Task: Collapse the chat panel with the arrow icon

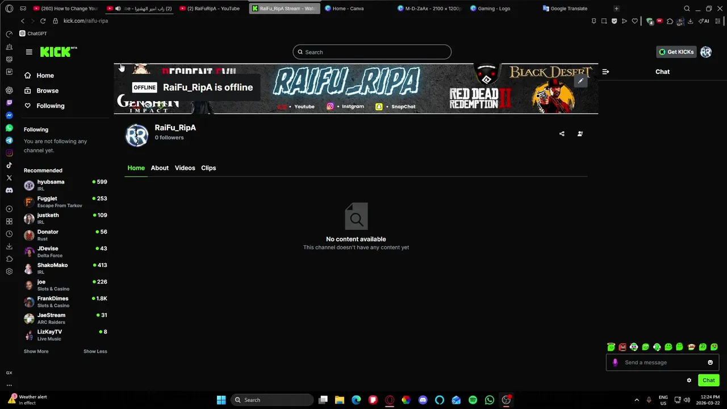Action: (x=605, y=72)
